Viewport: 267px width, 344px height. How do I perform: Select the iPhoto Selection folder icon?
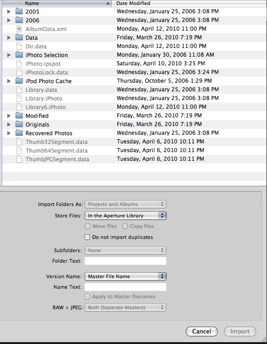(19, 55)
